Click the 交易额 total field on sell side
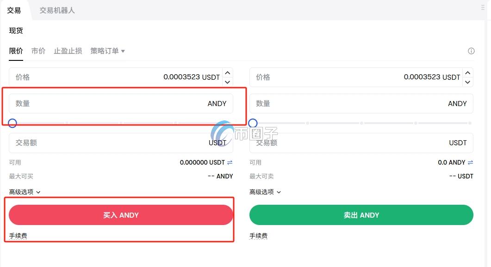Viewport: 491px width, 267px height. 361,142
